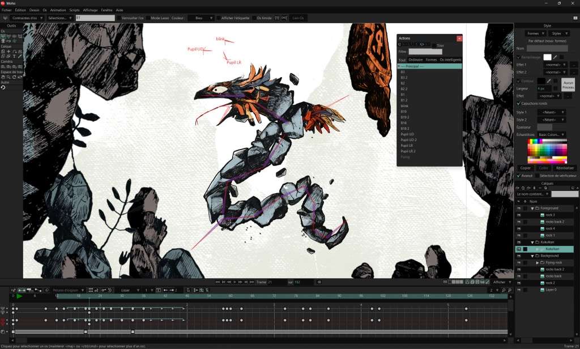This screenshot has width=580, height=349.
Task: Open the Échantillons Basic Colors dropdown
Action: pyautogui.click(x=552, y=134)
